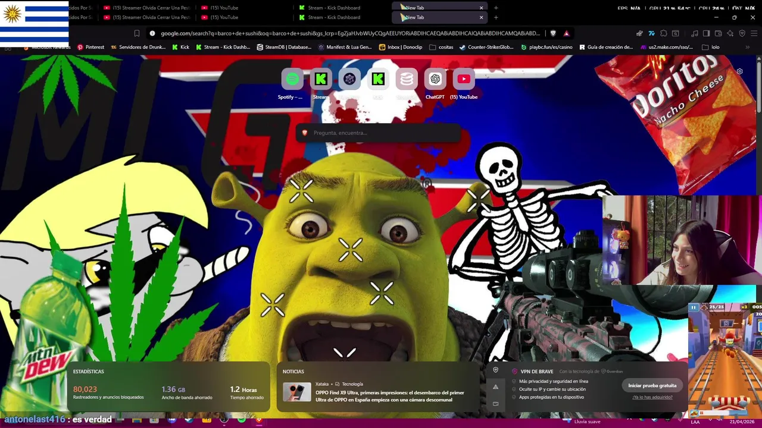Open the 'us2.make.com/sso/...' bookmark
Image resolution: width=762 pixels, height=428 pixels.
click(x=666, y=47)
